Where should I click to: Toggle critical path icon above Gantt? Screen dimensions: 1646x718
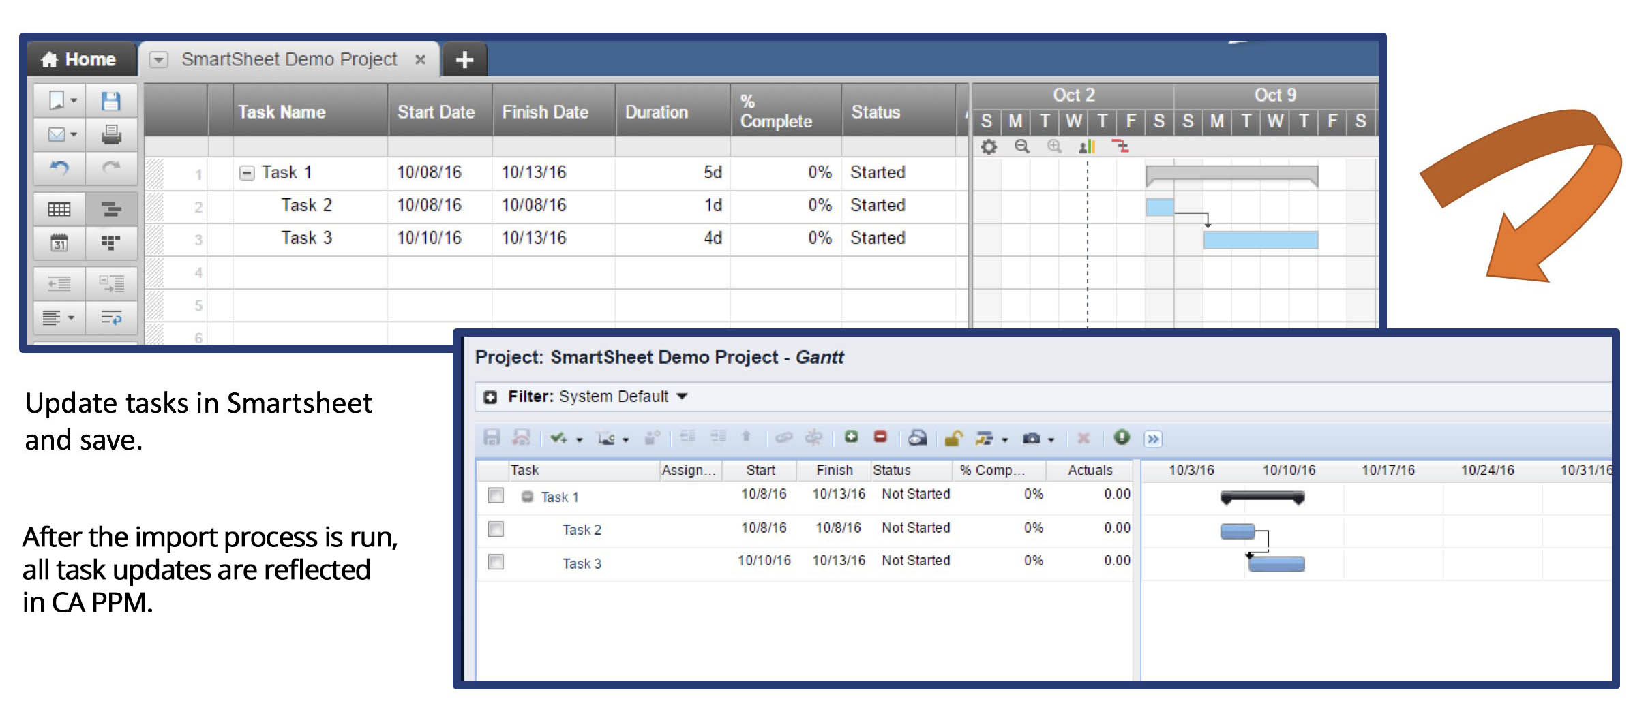point(1120,146)
